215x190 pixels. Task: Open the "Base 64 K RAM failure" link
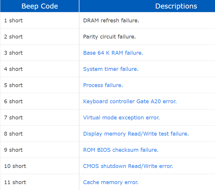tap(113, 53)
